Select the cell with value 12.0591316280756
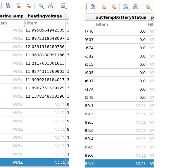Screen dimensions: 184x168 [45, 47]
